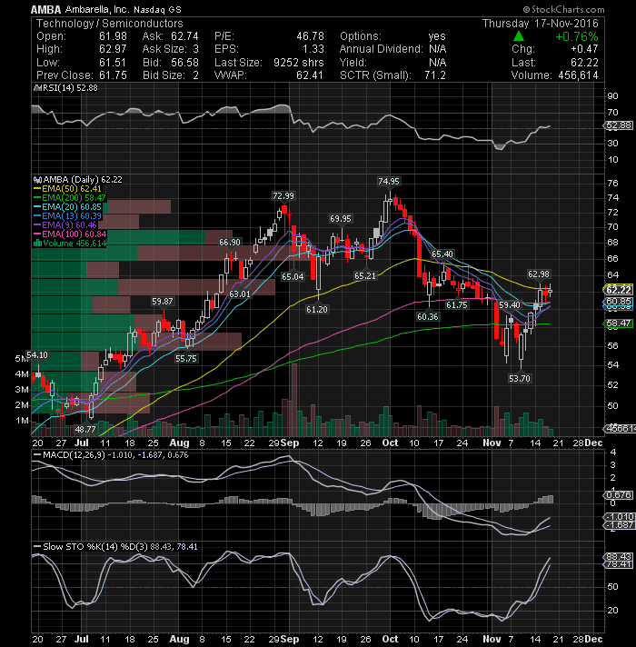The width and height of the screenshot is (636, 647).
Task: Click the 58.47 green tag on right axis
Action: (619, 323)
